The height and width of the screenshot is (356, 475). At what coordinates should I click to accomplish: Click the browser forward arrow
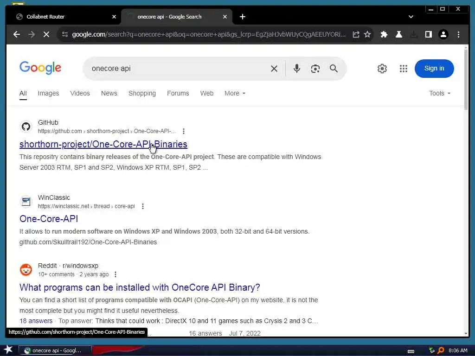pyautogui.click(x=32, y=34)
